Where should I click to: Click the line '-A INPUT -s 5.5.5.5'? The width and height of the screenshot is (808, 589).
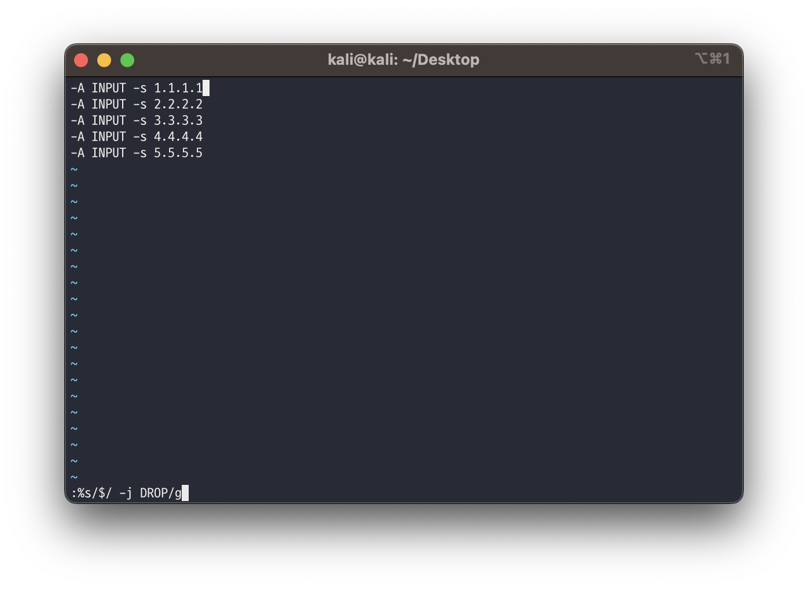click(x=137, y=153)
